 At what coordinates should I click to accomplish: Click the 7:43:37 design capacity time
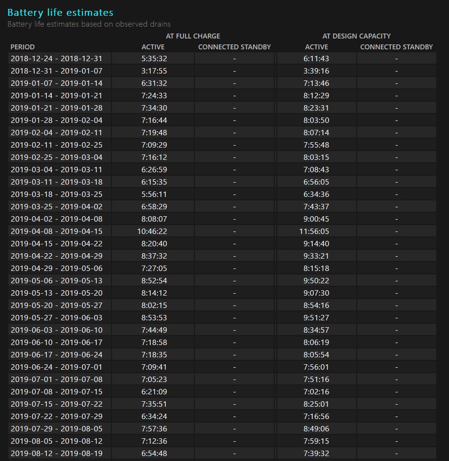(316, 207)
